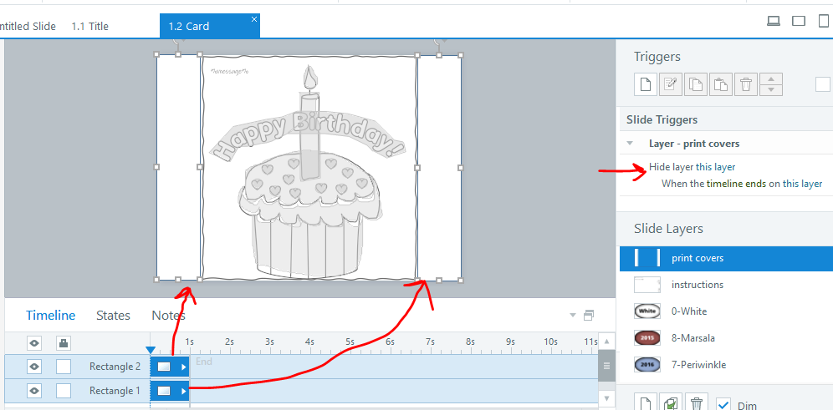This screenshot has height=410, width=833.
Task: Delete the selected trigger
Action: [746, 84]
